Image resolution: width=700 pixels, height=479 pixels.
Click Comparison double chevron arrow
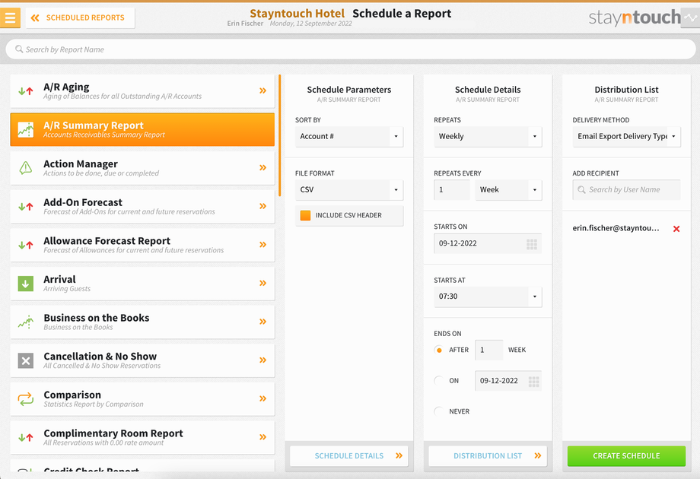pyautogui.click(x=263, y=398)
